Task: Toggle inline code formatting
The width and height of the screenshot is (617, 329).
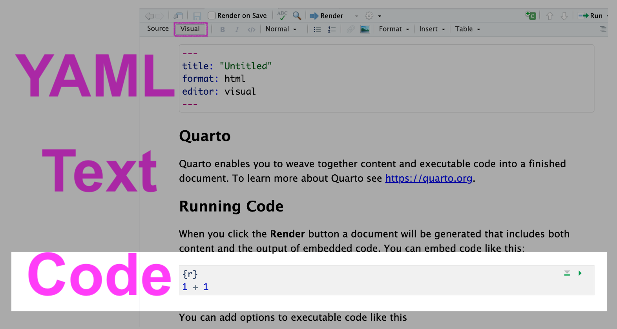Action: [x=251, y=29]
